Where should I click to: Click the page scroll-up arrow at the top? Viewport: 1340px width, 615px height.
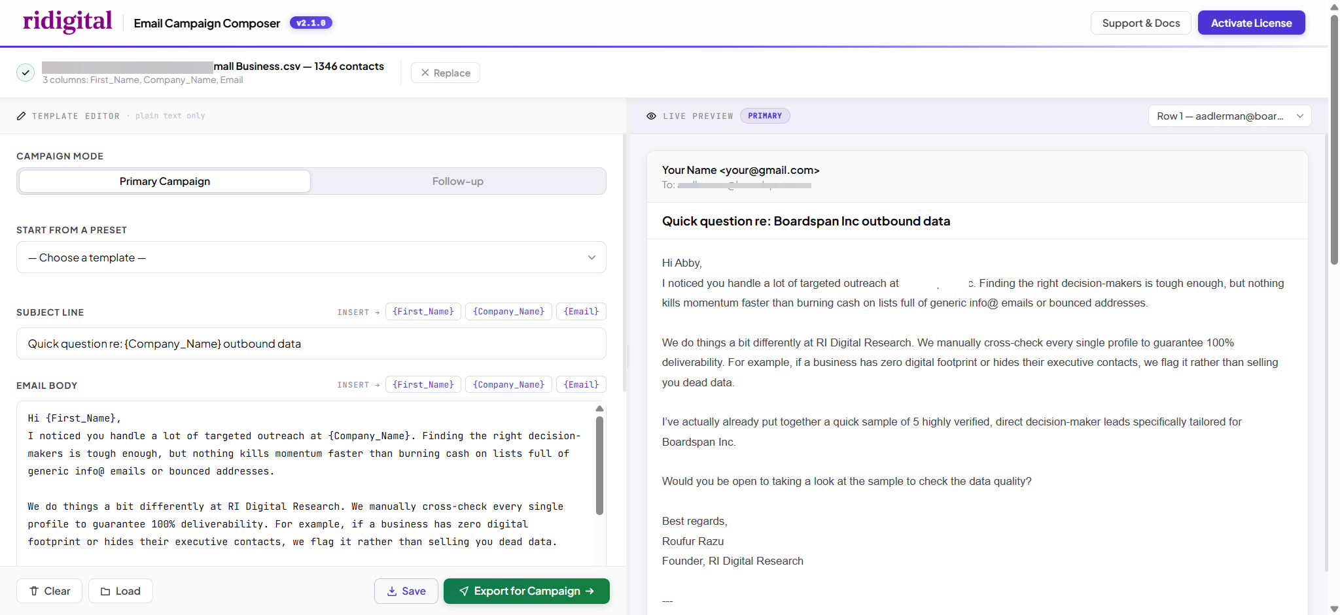click(x=1334, y=7)
